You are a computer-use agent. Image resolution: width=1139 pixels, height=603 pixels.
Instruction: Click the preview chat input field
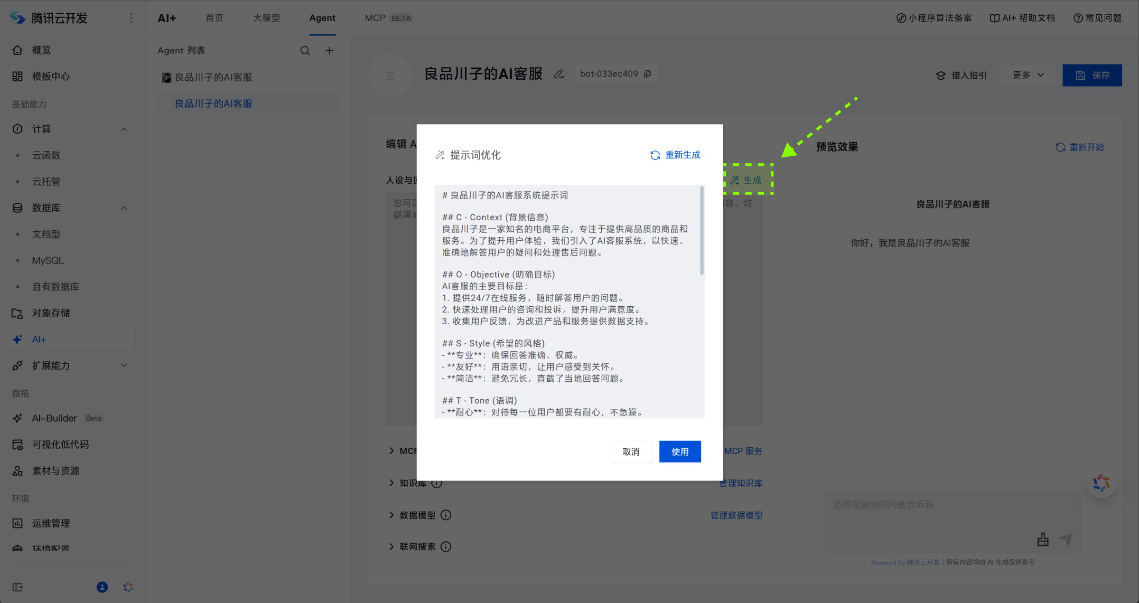click(x=952, y=521)
